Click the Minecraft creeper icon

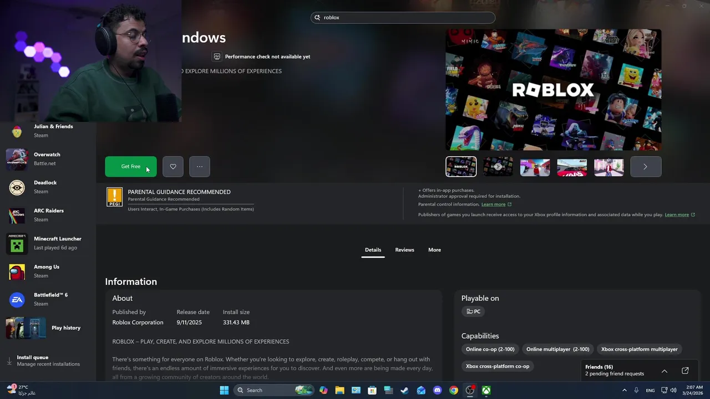[x=17, y=243]
